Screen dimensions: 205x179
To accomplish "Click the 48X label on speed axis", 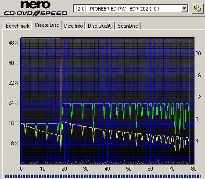I will coord(13,43).
